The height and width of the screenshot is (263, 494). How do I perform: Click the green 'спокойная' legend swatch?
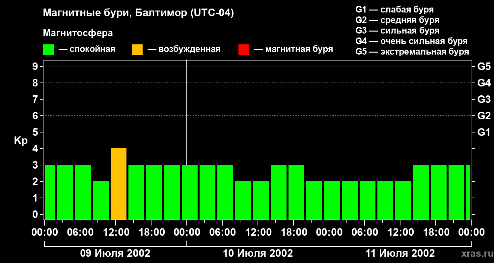pos(48,50)
